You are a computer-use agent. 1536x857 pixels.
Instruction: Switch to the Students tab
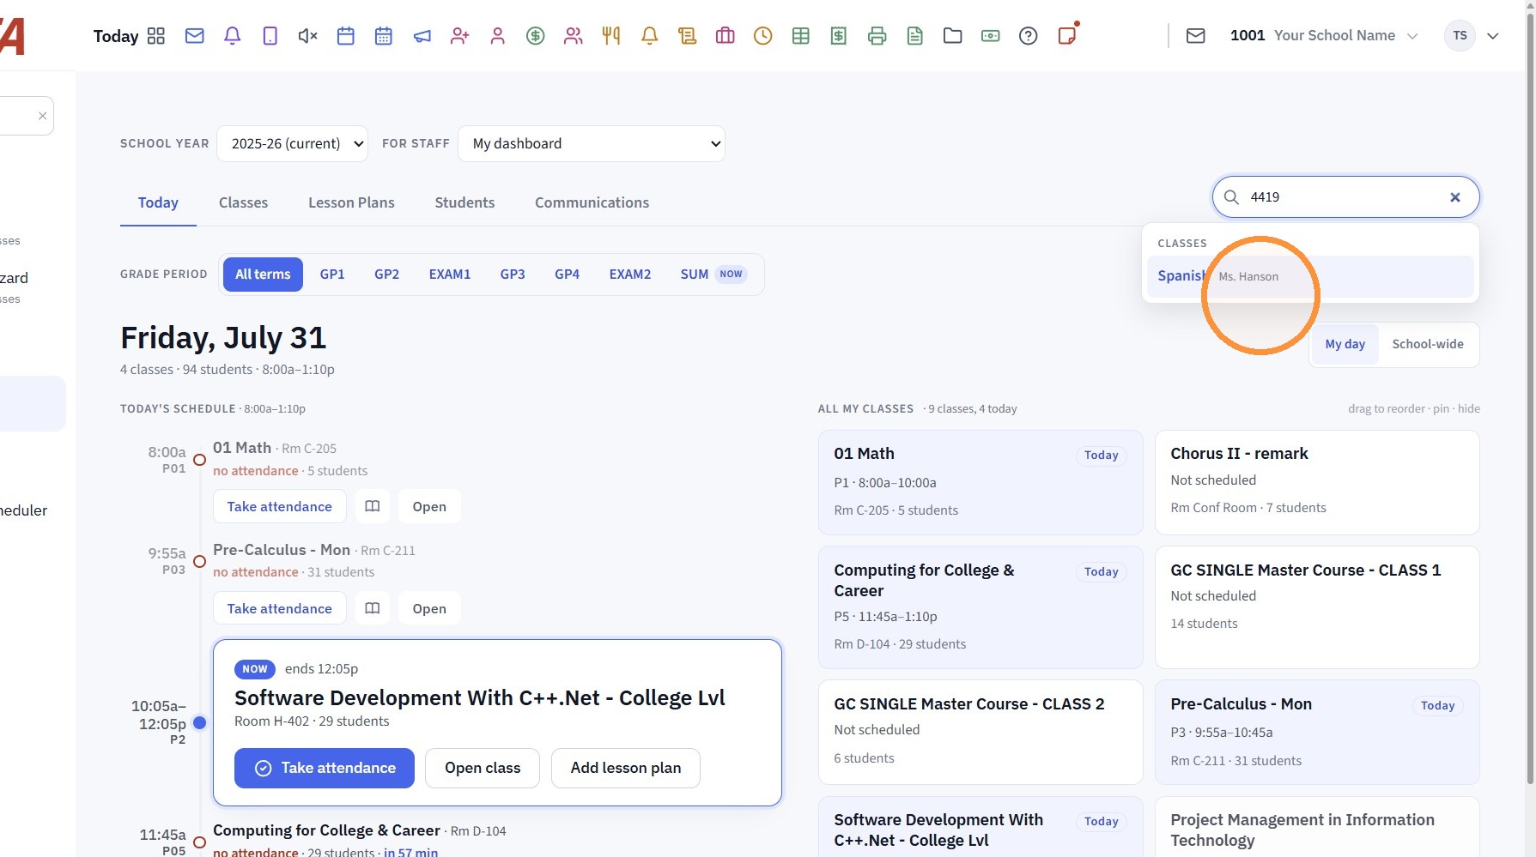point(464,202)
